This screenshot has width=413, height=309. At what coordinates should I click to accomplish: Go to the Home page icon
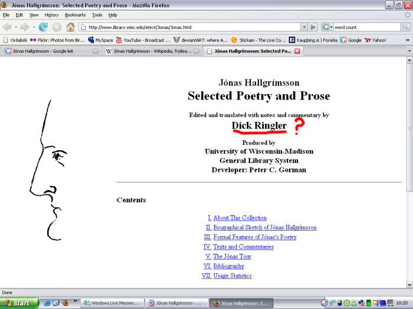click(x=70, y=27)
